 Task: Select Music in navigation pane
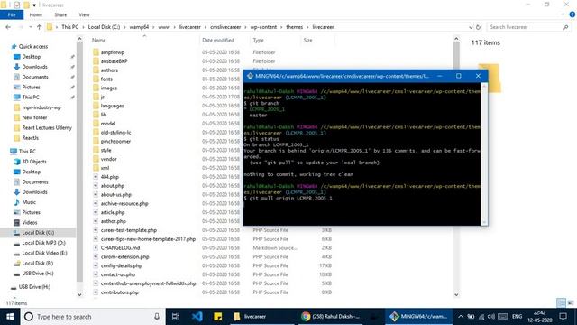pyautogui.click(x=29, y=202)
